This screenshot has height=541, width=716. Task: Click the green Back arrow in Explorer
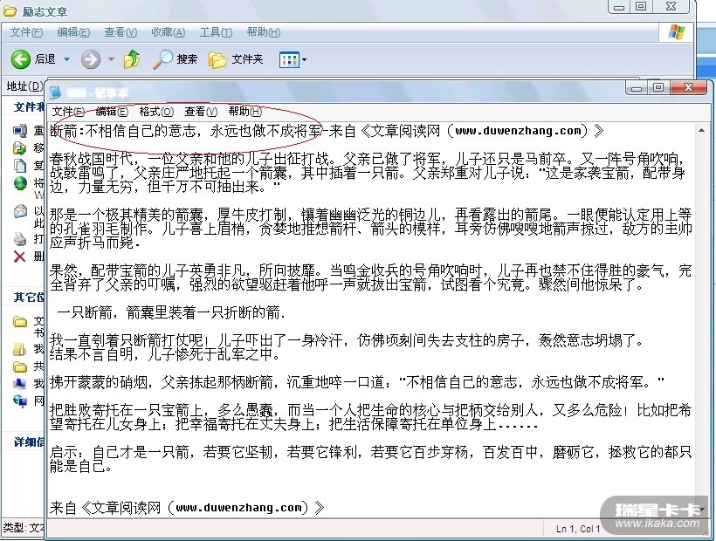[21, 59]
